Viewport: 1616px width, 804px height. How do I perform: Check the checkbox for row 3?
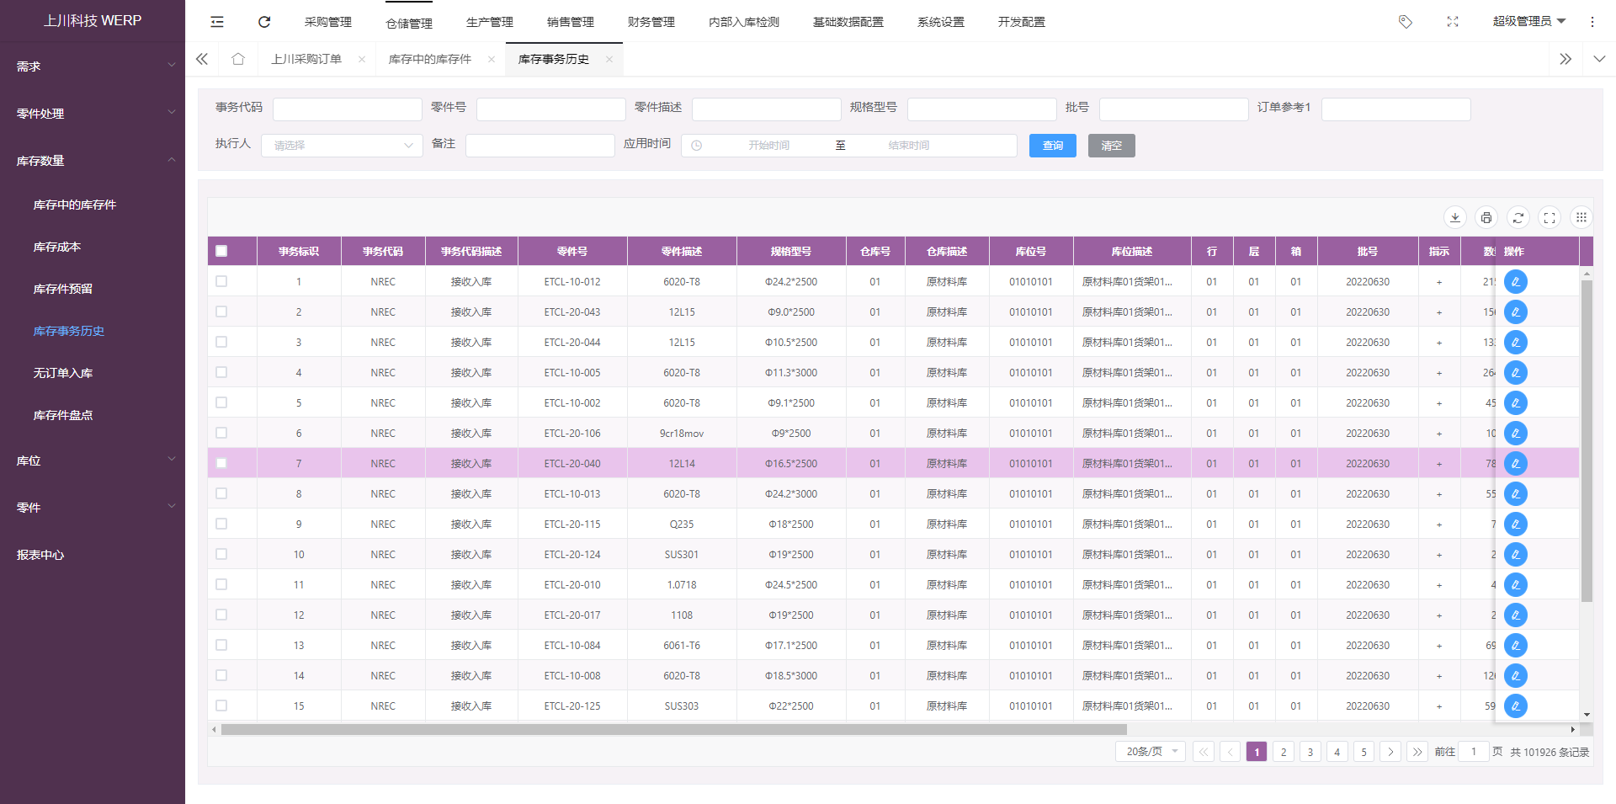coord(221,342)
